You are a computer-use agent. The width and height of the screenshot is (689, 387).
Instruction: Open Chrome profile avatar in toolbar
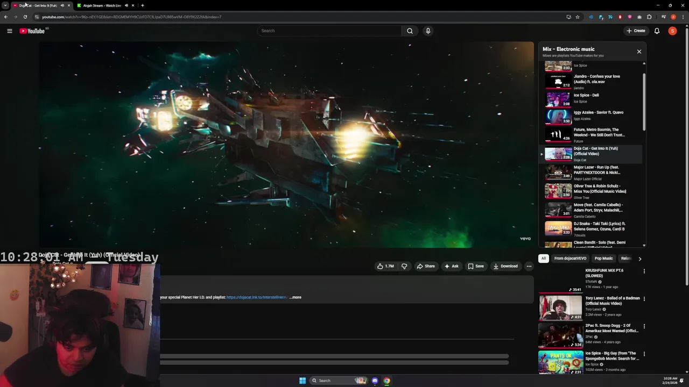(673, 17)
